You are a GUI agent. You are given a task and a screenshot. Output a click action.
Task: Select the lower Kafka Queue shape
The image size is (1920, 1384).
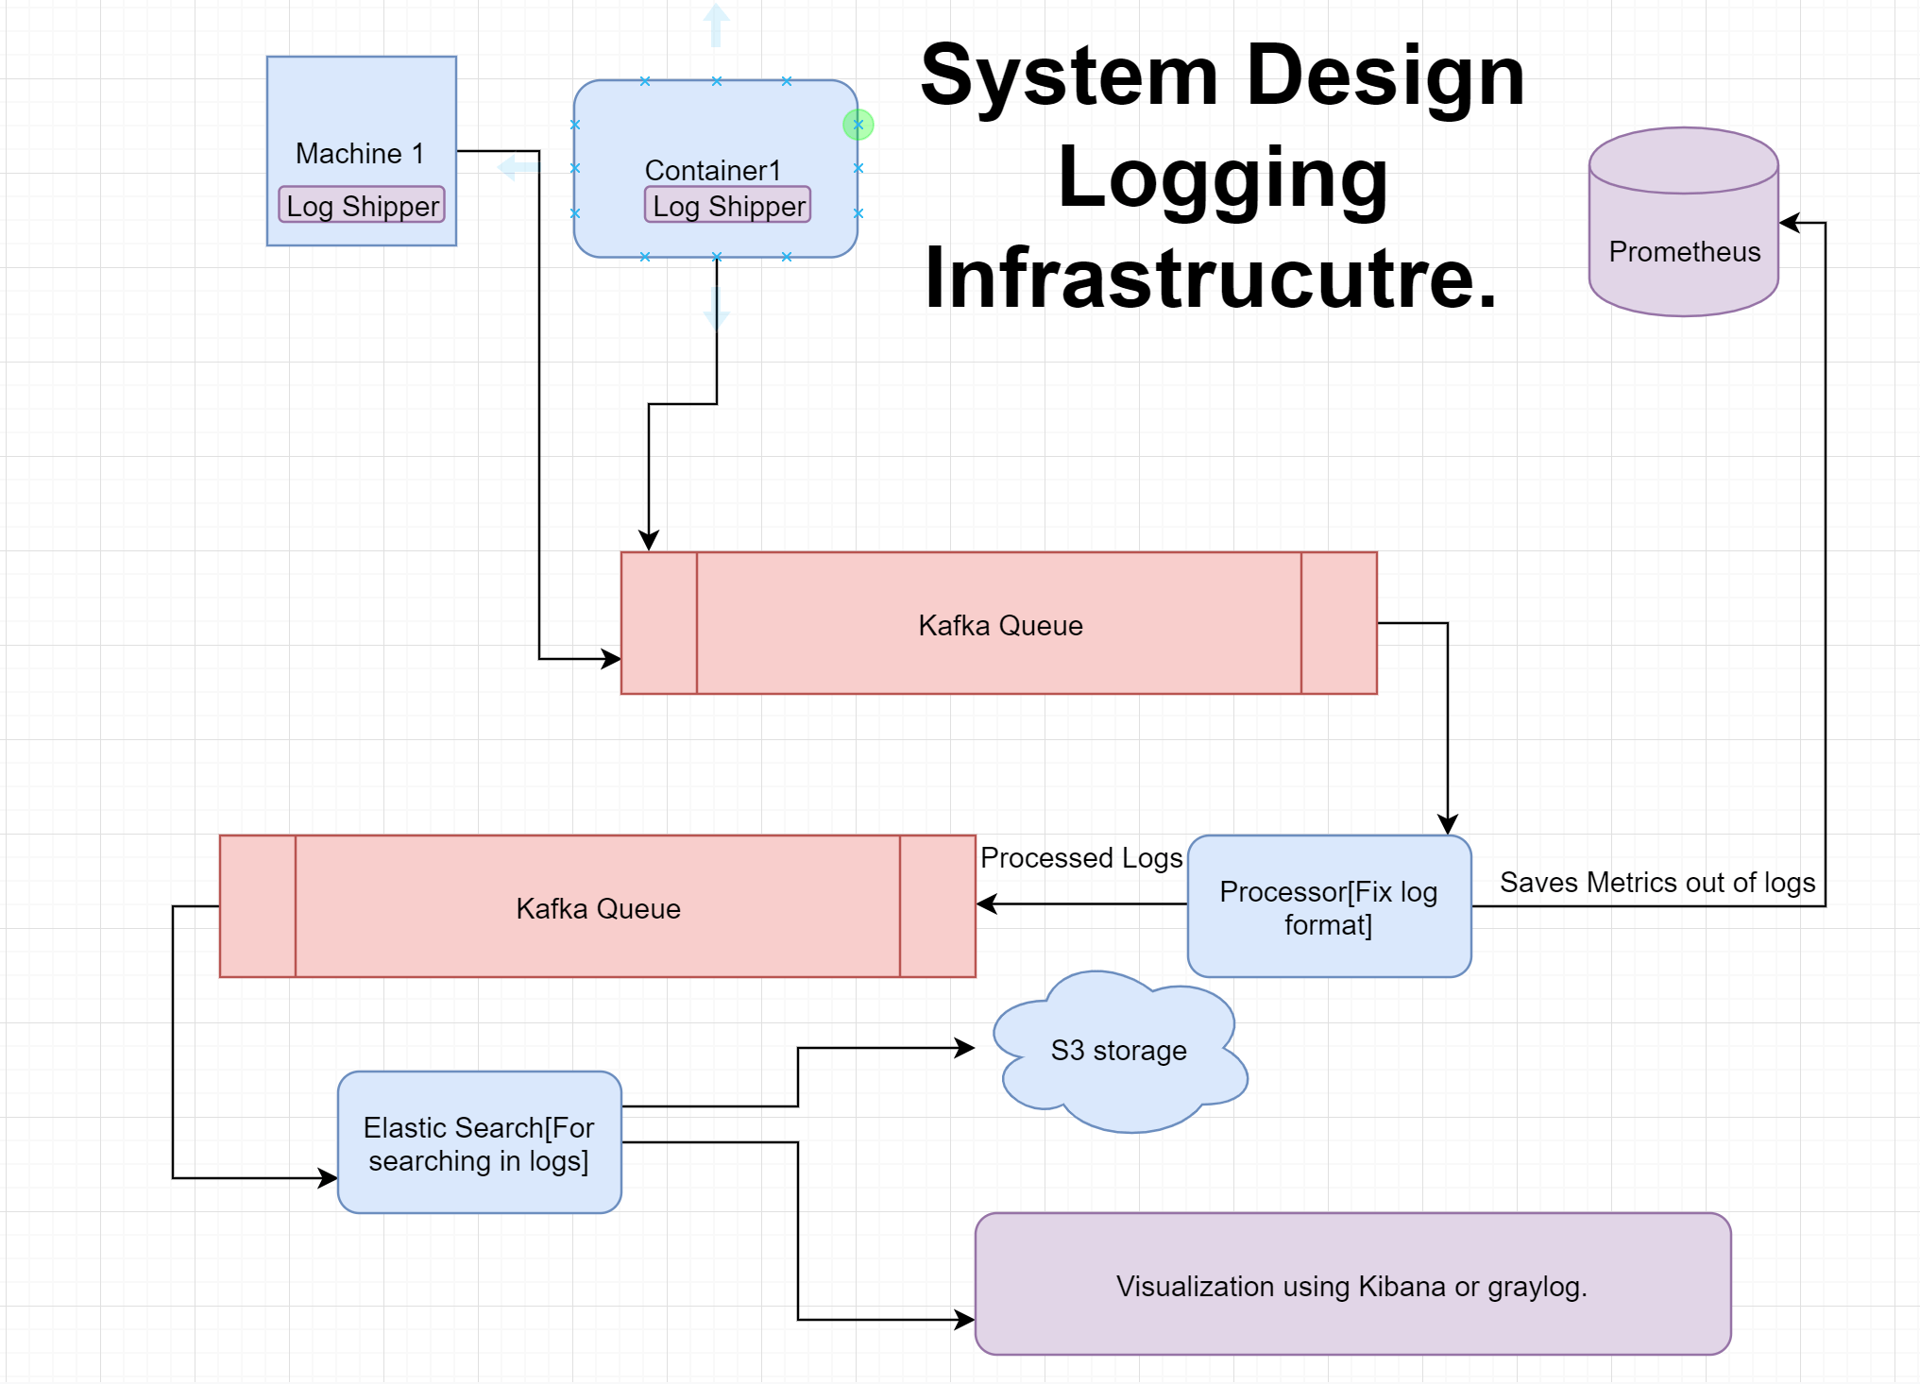[598, 908]
